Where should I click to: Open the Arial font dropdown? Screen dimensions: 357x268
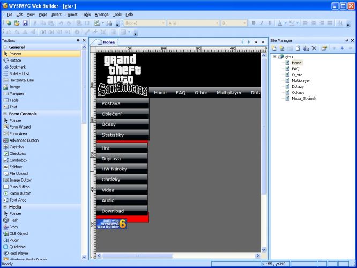point(217,23)
